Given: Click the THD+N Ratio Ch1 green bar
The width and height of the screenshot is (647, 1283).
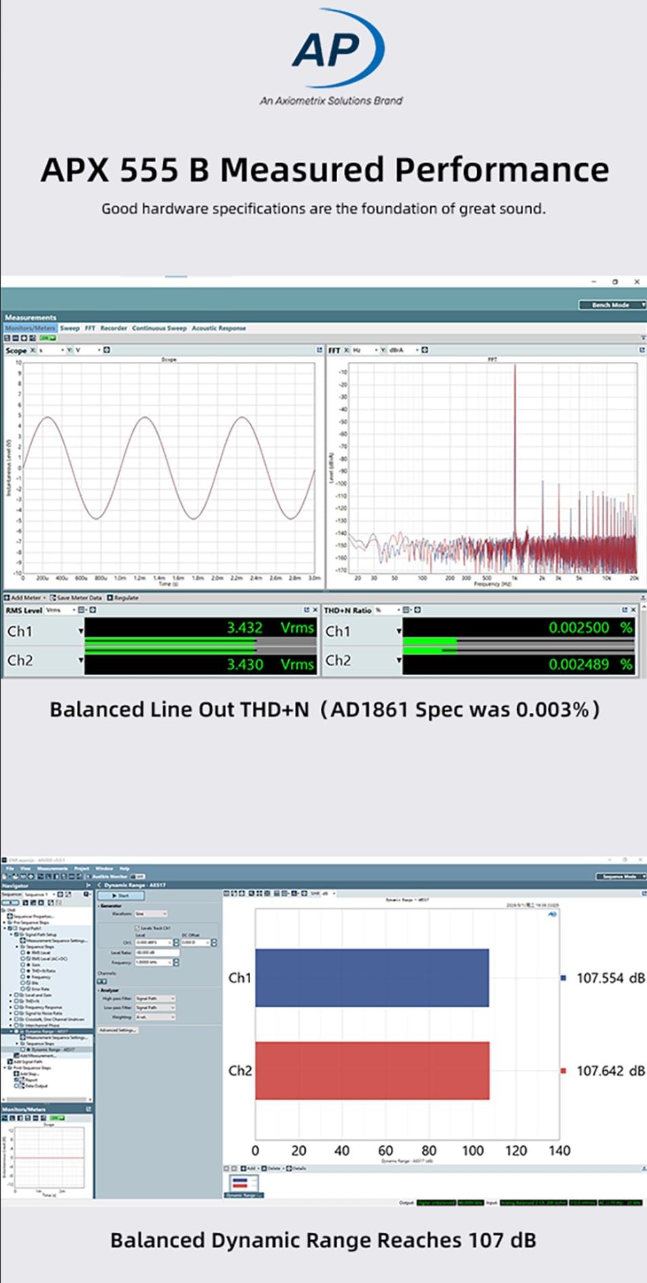Looking at the screenshot, I should coord(430,641).
